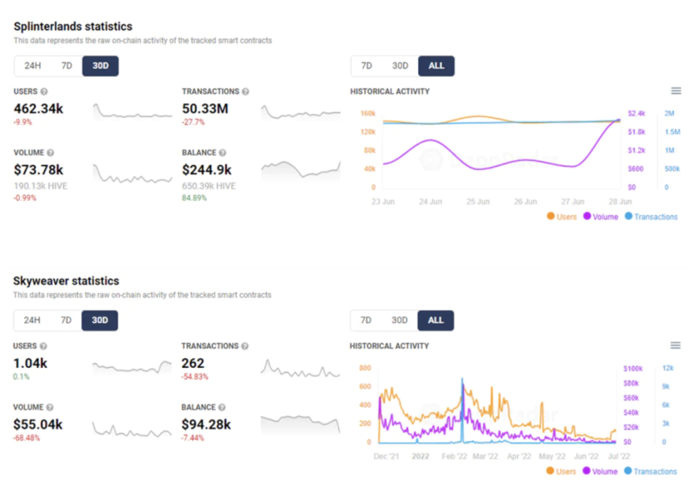Click the 25 Jun axis label
The width and height of the screenshot is (698, 490).
(478, 202)
